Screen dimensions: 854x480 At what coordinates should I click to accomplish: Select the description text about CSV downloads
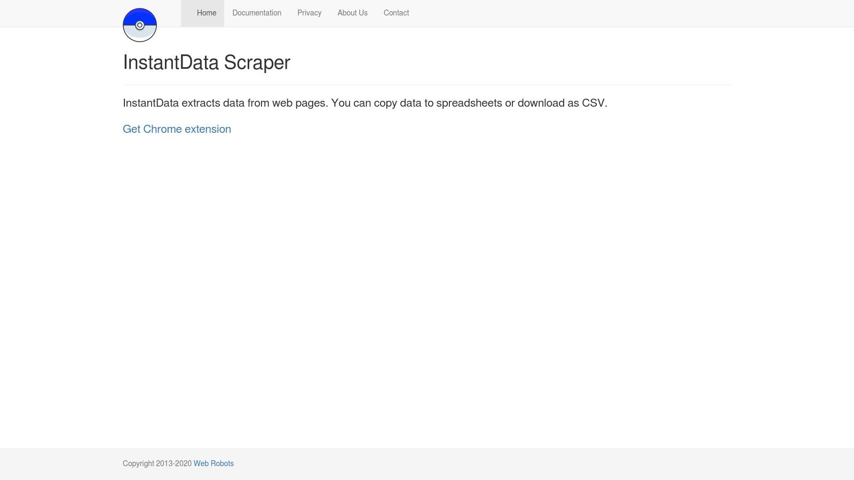[x=365, y=103]
